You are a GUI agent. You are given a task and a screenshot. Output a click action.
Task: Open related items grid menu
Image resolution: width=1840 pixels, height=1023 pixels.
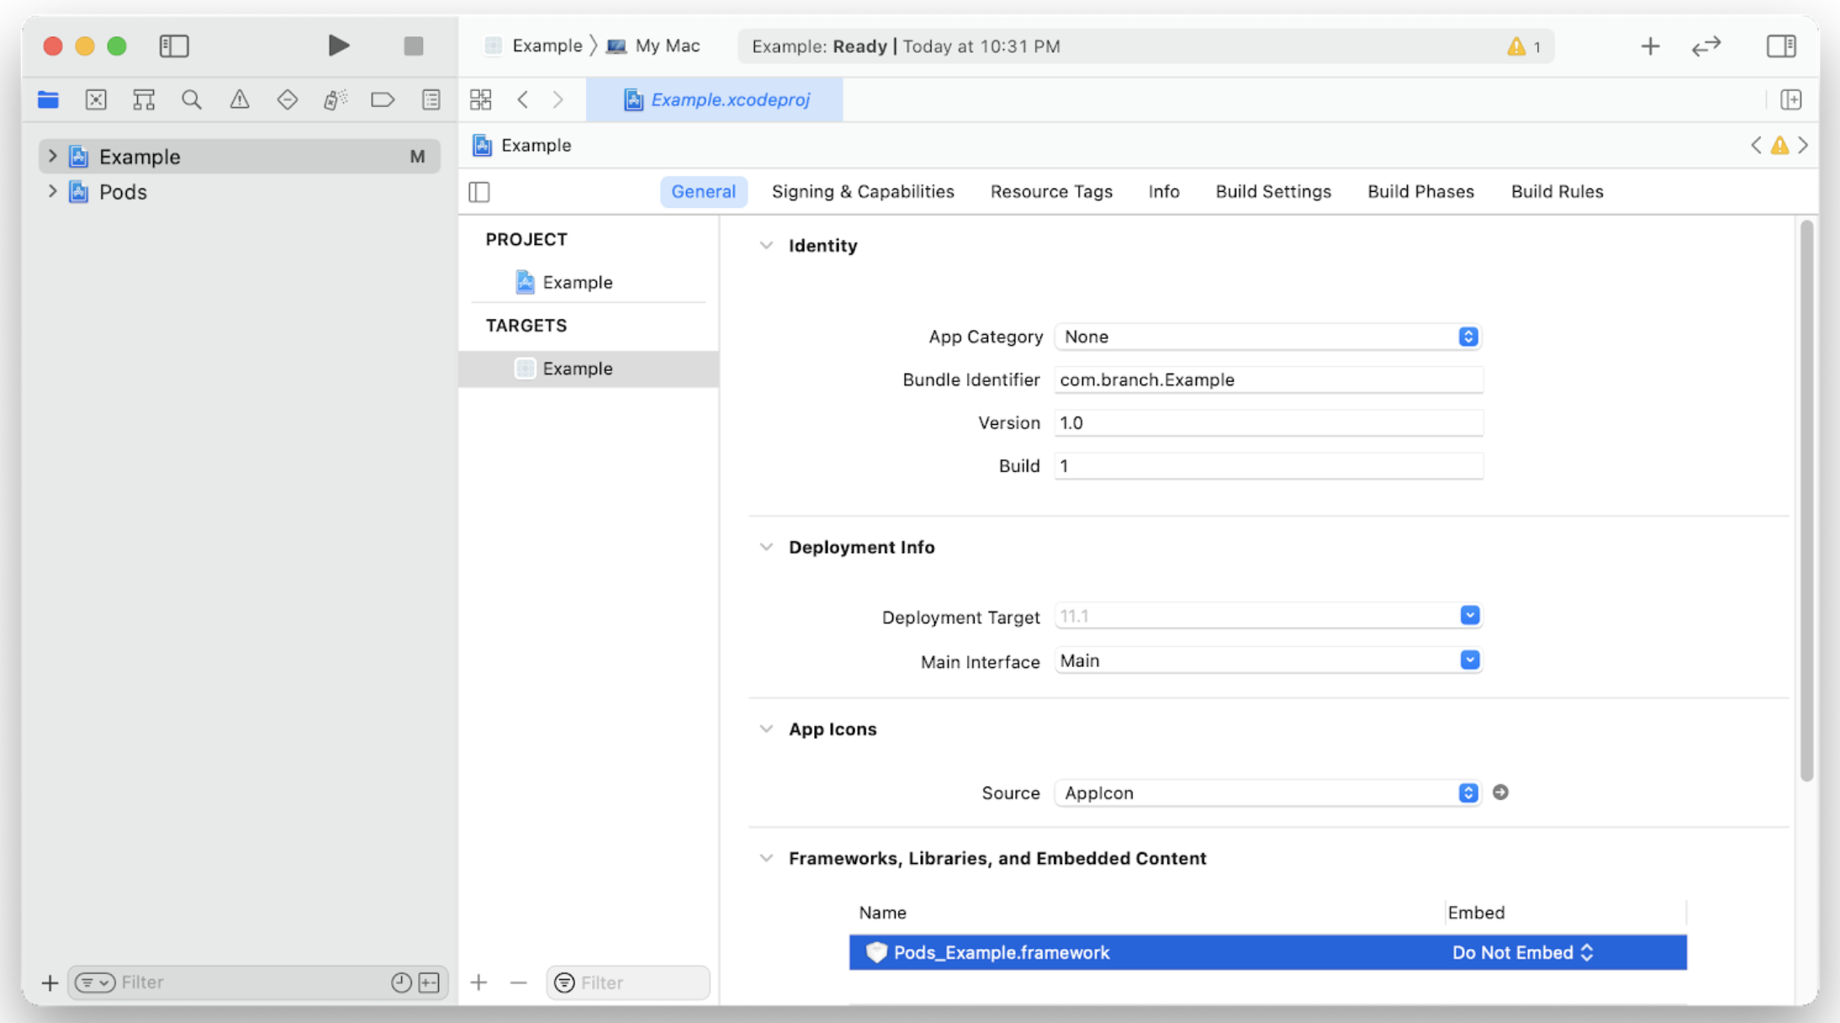[481, 100]
